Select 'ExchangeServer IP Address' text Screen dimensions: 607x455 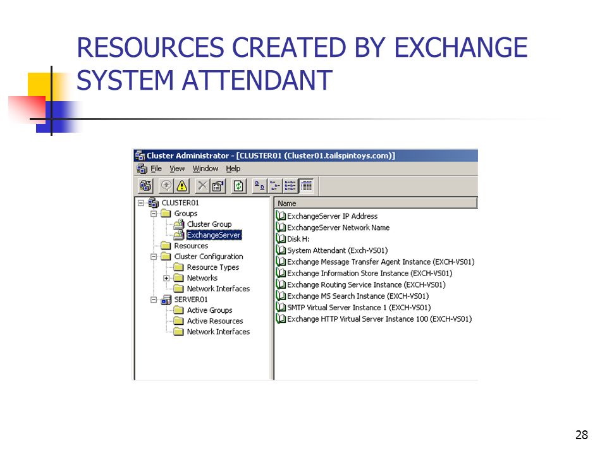point(332,216)
